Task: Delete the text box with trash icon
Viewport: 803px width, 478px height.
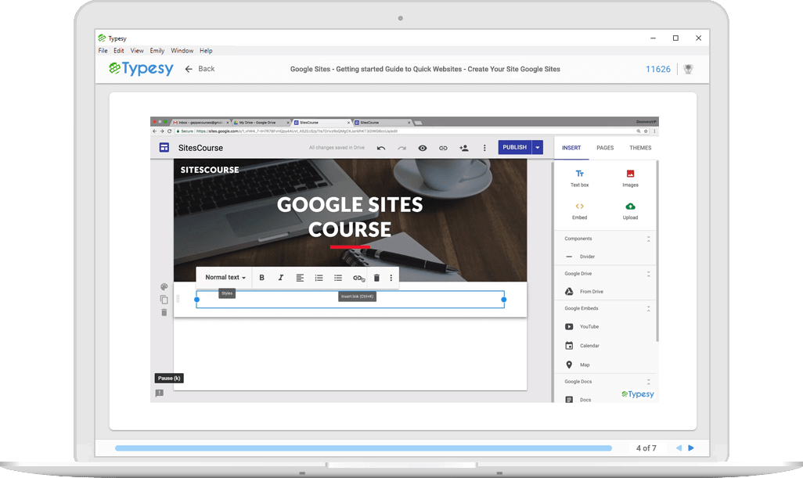Action: tap(376, 278)
